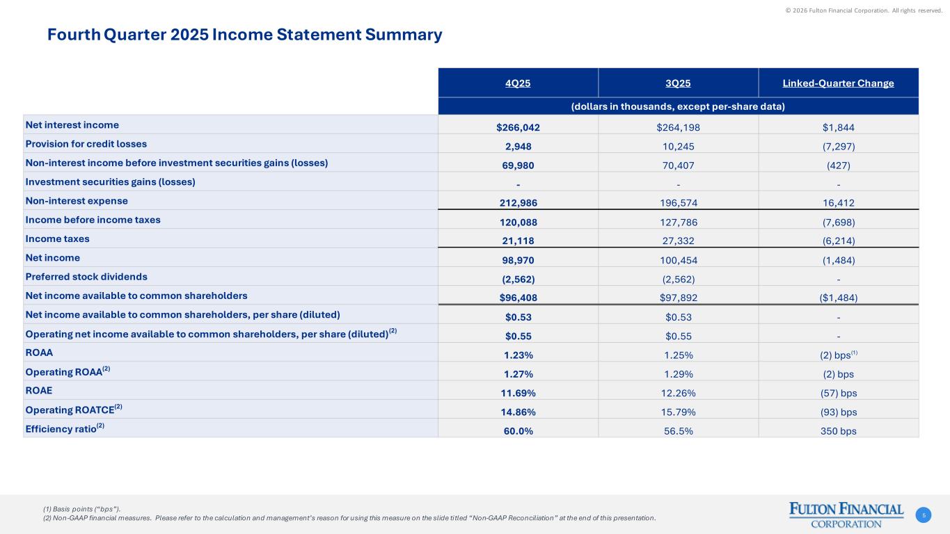The width and height of the screenshot is (950, 534).
Task: Select the Net interest income row label
Action: click(x=72, y=125)
